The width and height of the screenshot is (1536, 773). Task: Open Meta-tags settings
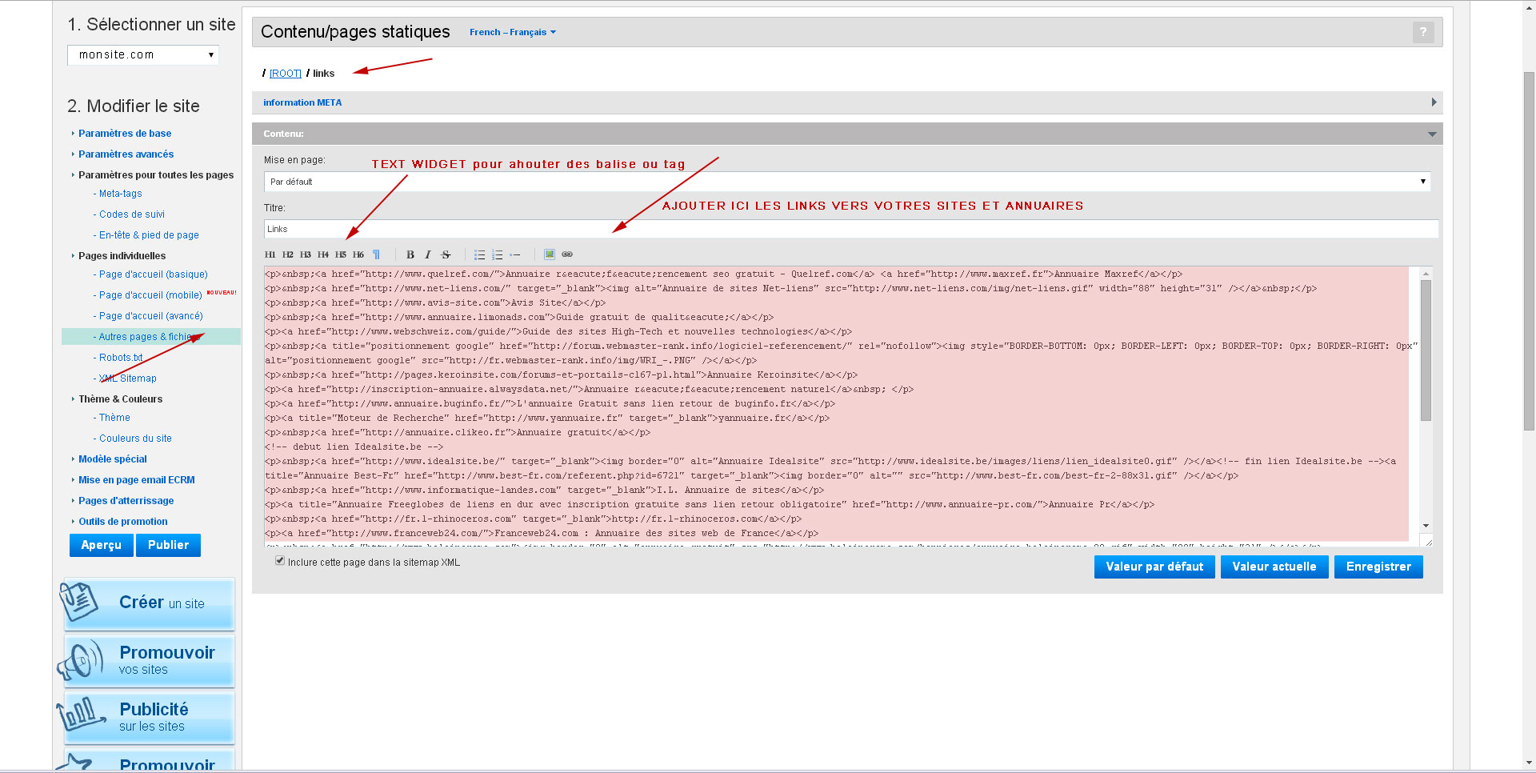coord(120,193)
